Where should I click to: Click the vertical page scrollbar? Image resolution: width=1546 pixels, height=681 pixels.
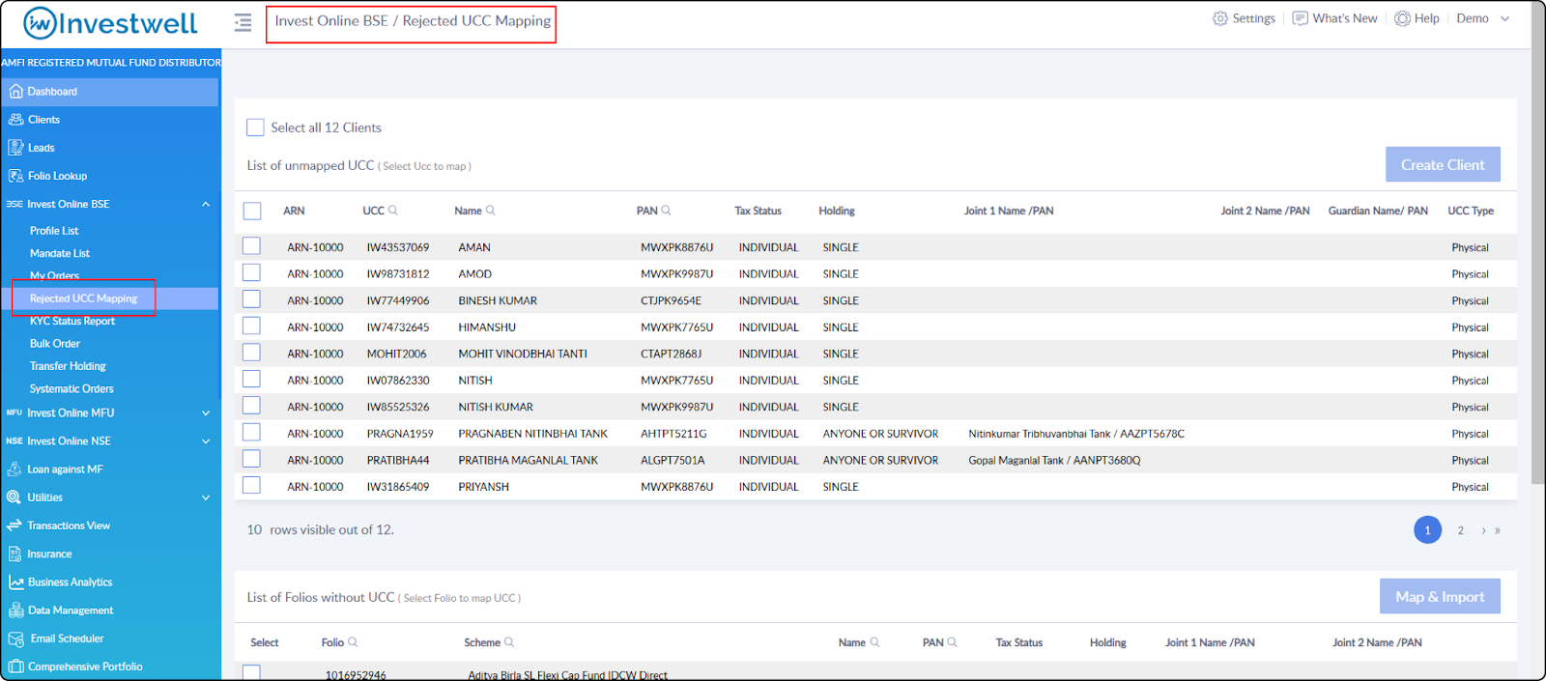pyautogui.click(x=1538, y=241)
